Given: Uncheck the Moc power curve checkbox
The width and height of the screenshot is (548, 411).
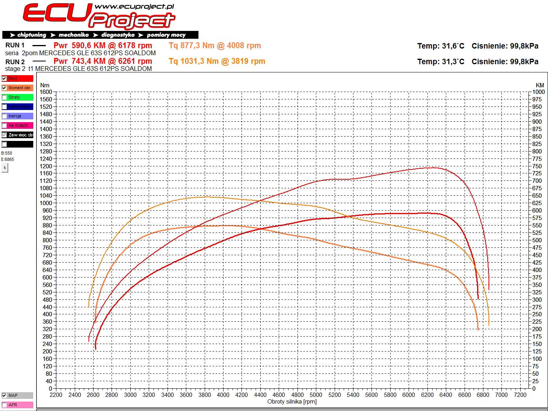Looking at the screenshot, I should click(4, 79).
